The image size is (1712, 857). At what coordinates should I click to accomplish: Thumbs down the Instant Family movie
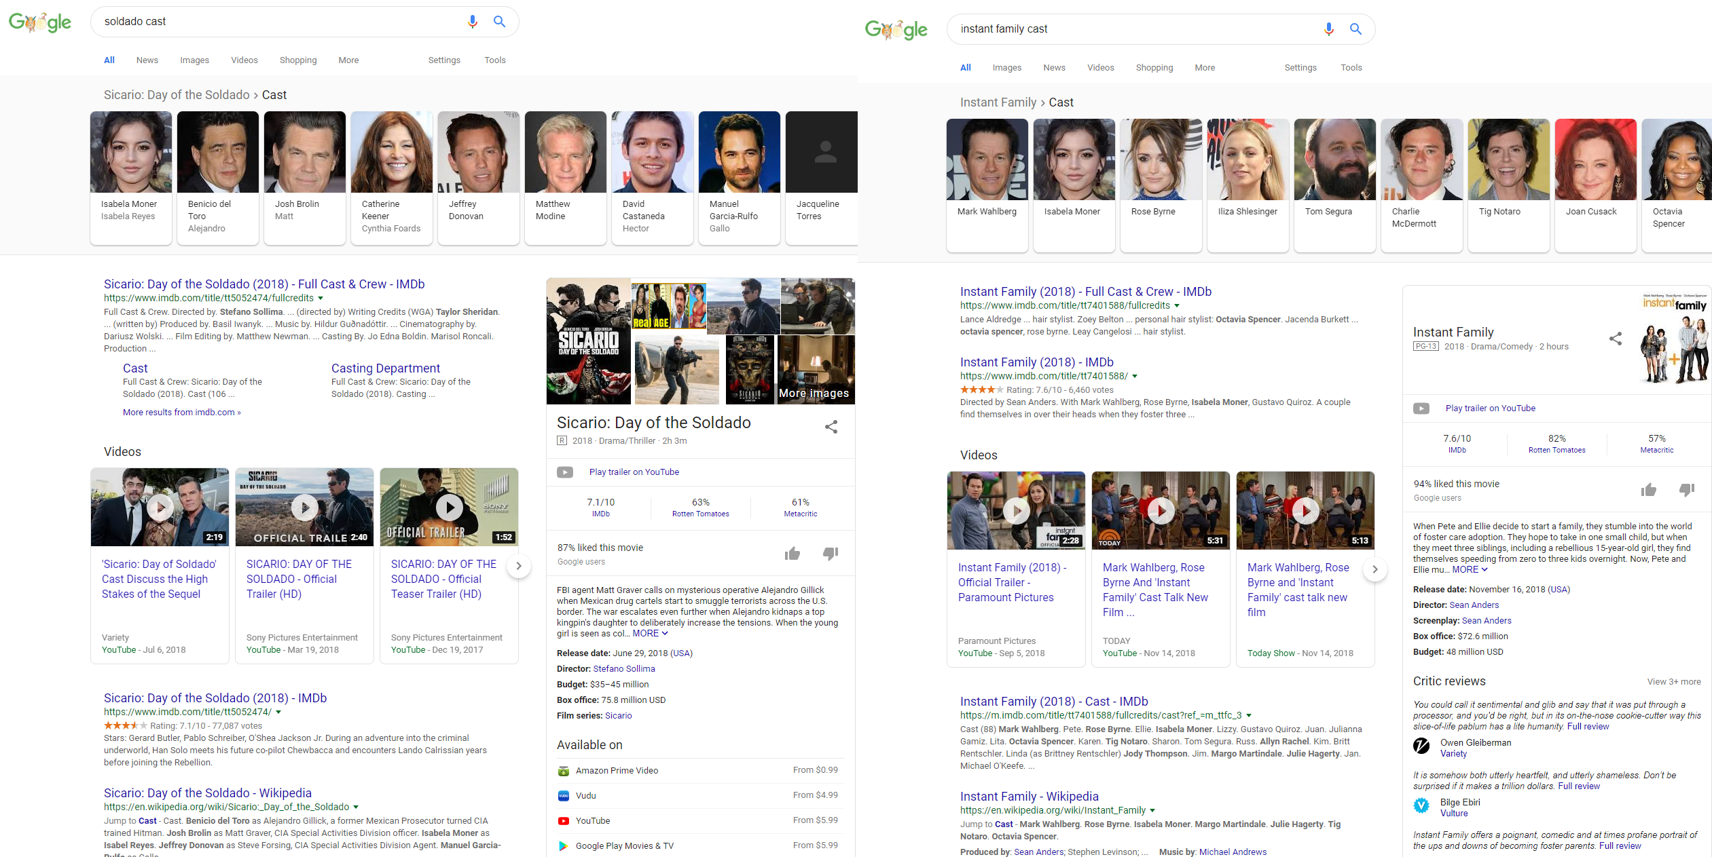(1687, 490)
